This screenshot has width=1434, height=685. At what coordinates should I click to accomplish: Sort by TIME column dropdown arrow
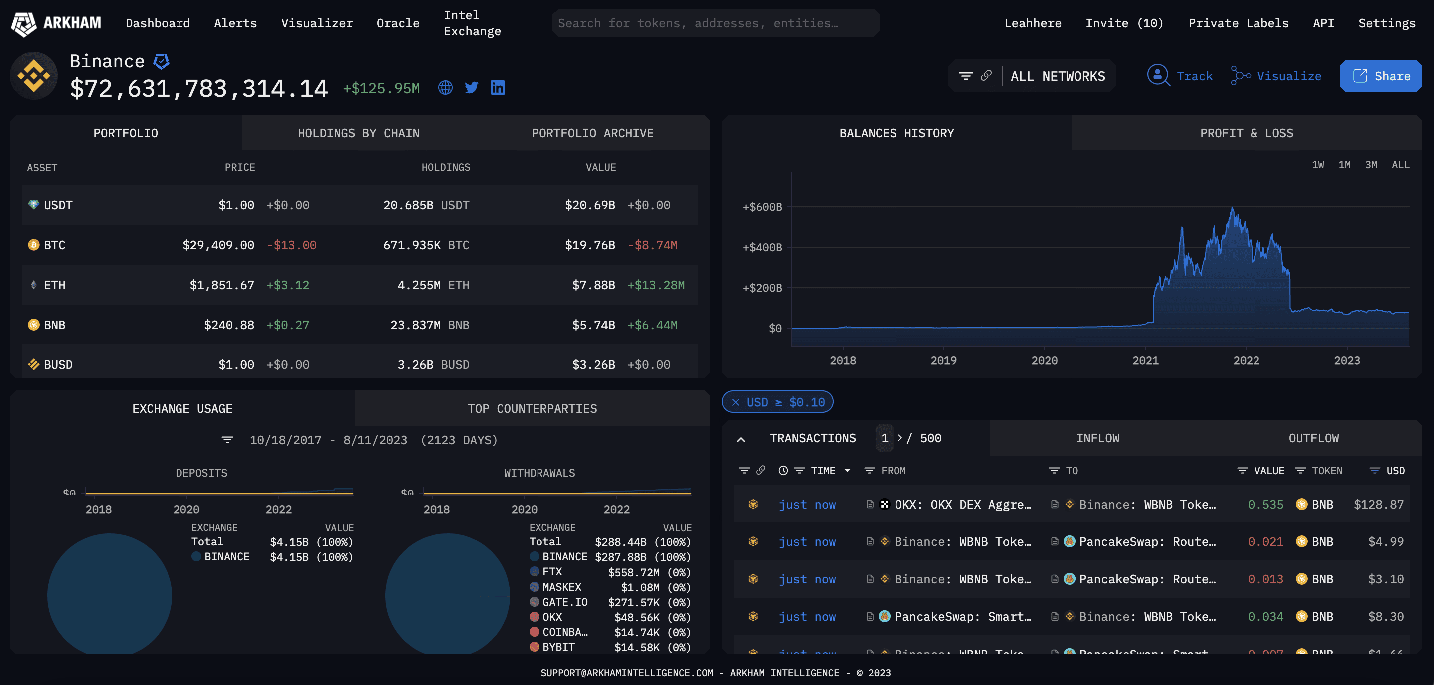[847, 471]
